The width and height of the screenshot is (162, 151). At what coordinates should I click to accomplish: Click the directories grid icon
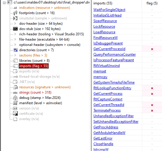[x=15, y=50]
